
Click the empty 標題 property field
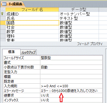coord(71,76)
